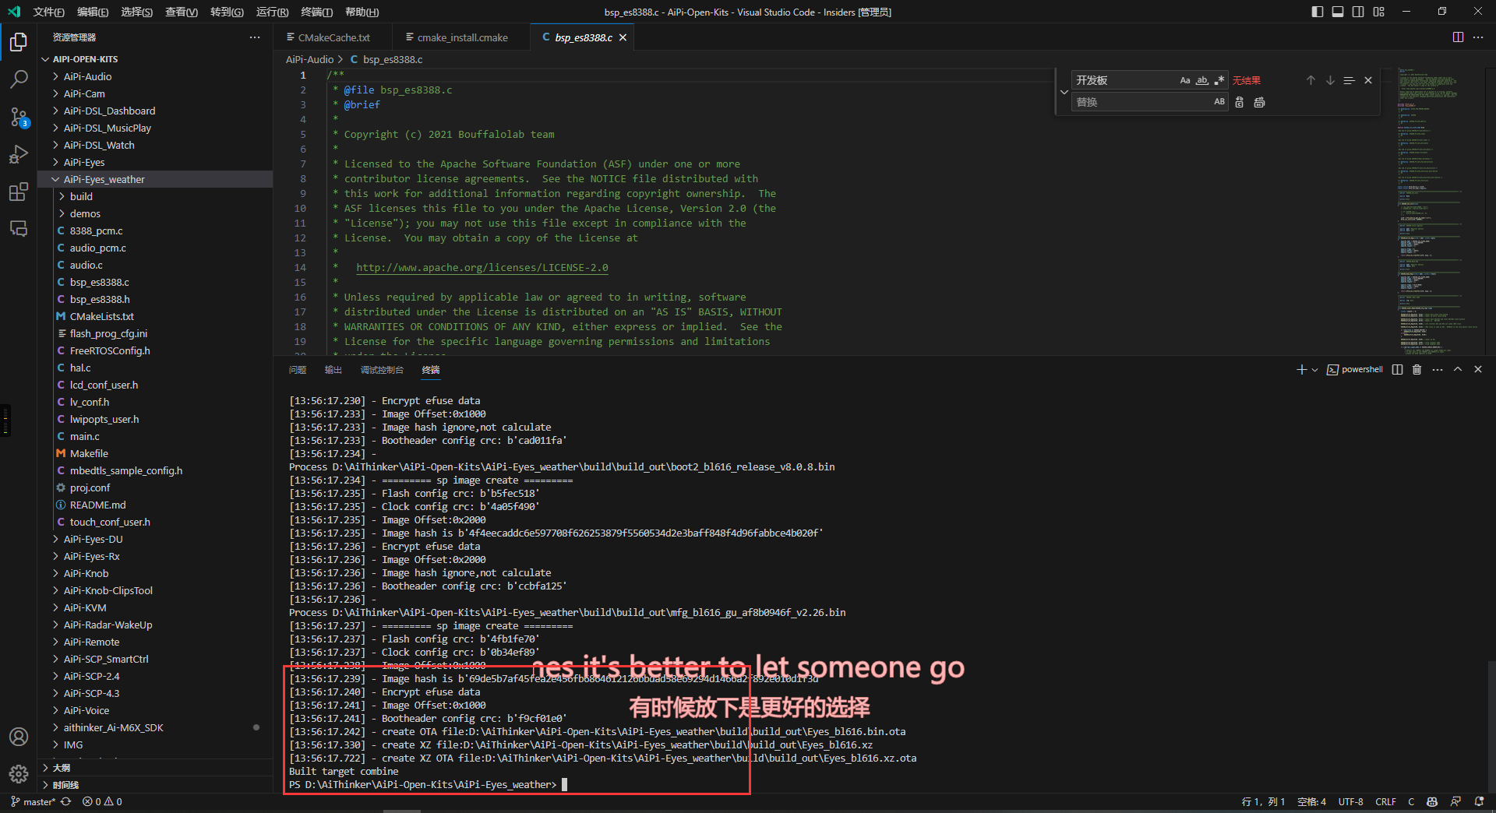Open Remote Explorer icon in activity bar
Viewport: 1496px width, 813px height.
tap(19, 229)
